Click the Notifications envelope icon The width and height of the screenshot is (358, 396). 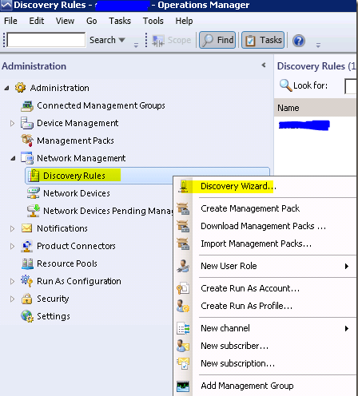pos(26,228)
